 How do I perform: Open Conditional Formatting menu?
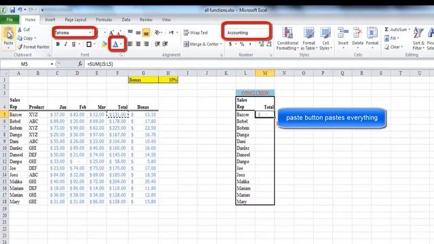click(288, 39)
